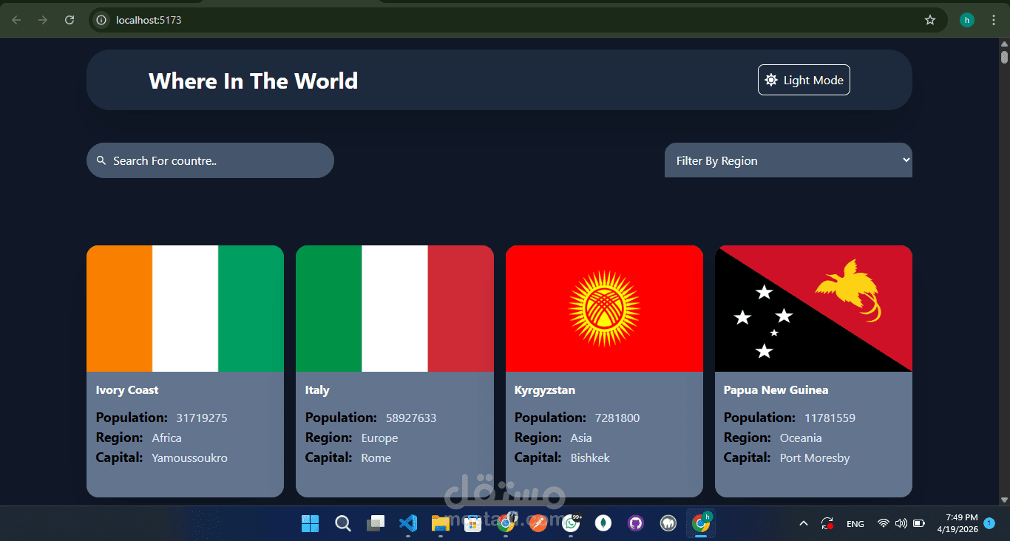Open VS Code from the taskbar

point(408,523)
